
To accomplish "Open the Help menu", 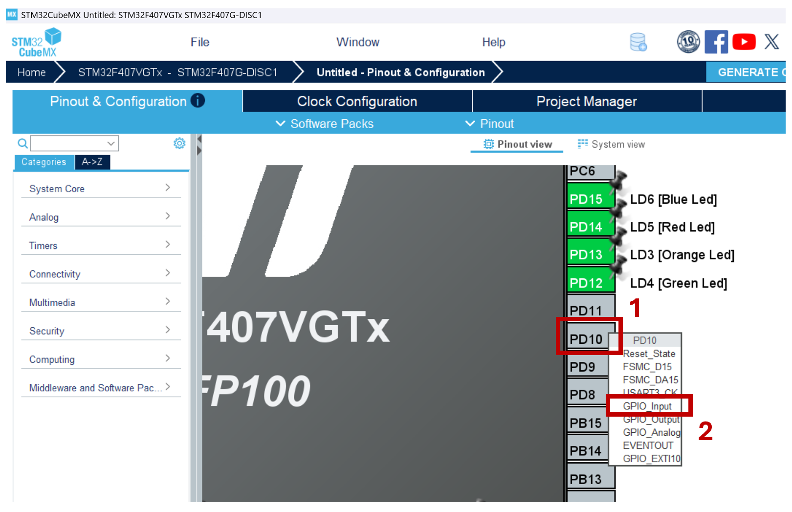I will tap(494, 42).
